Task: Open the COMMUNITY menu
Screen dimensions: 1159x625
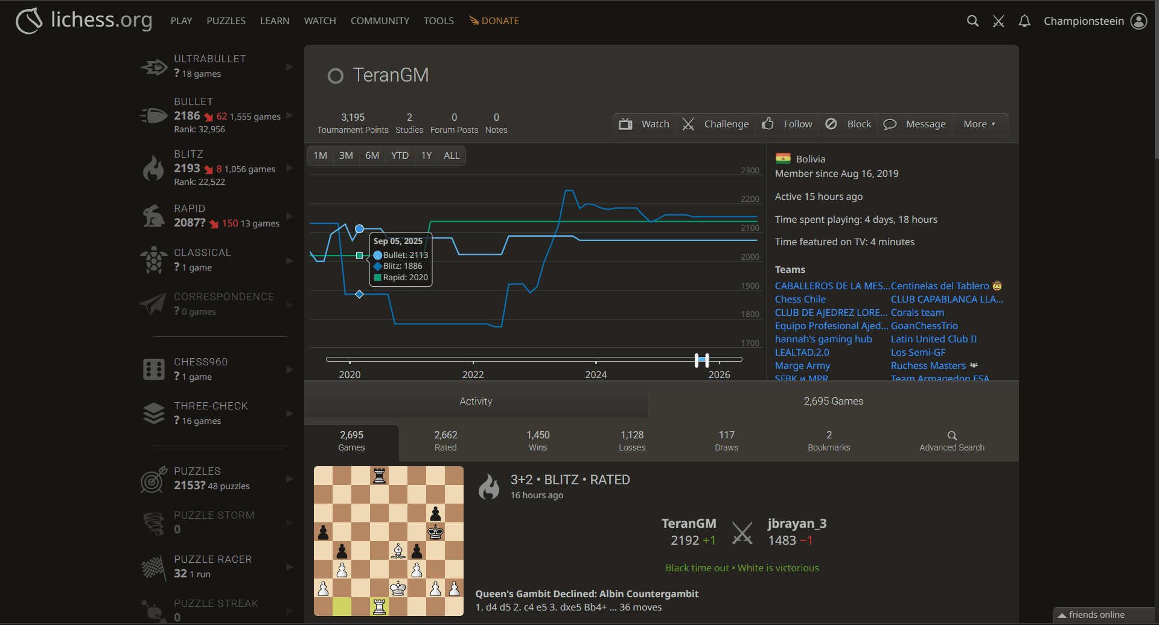Action: [380, 21]
